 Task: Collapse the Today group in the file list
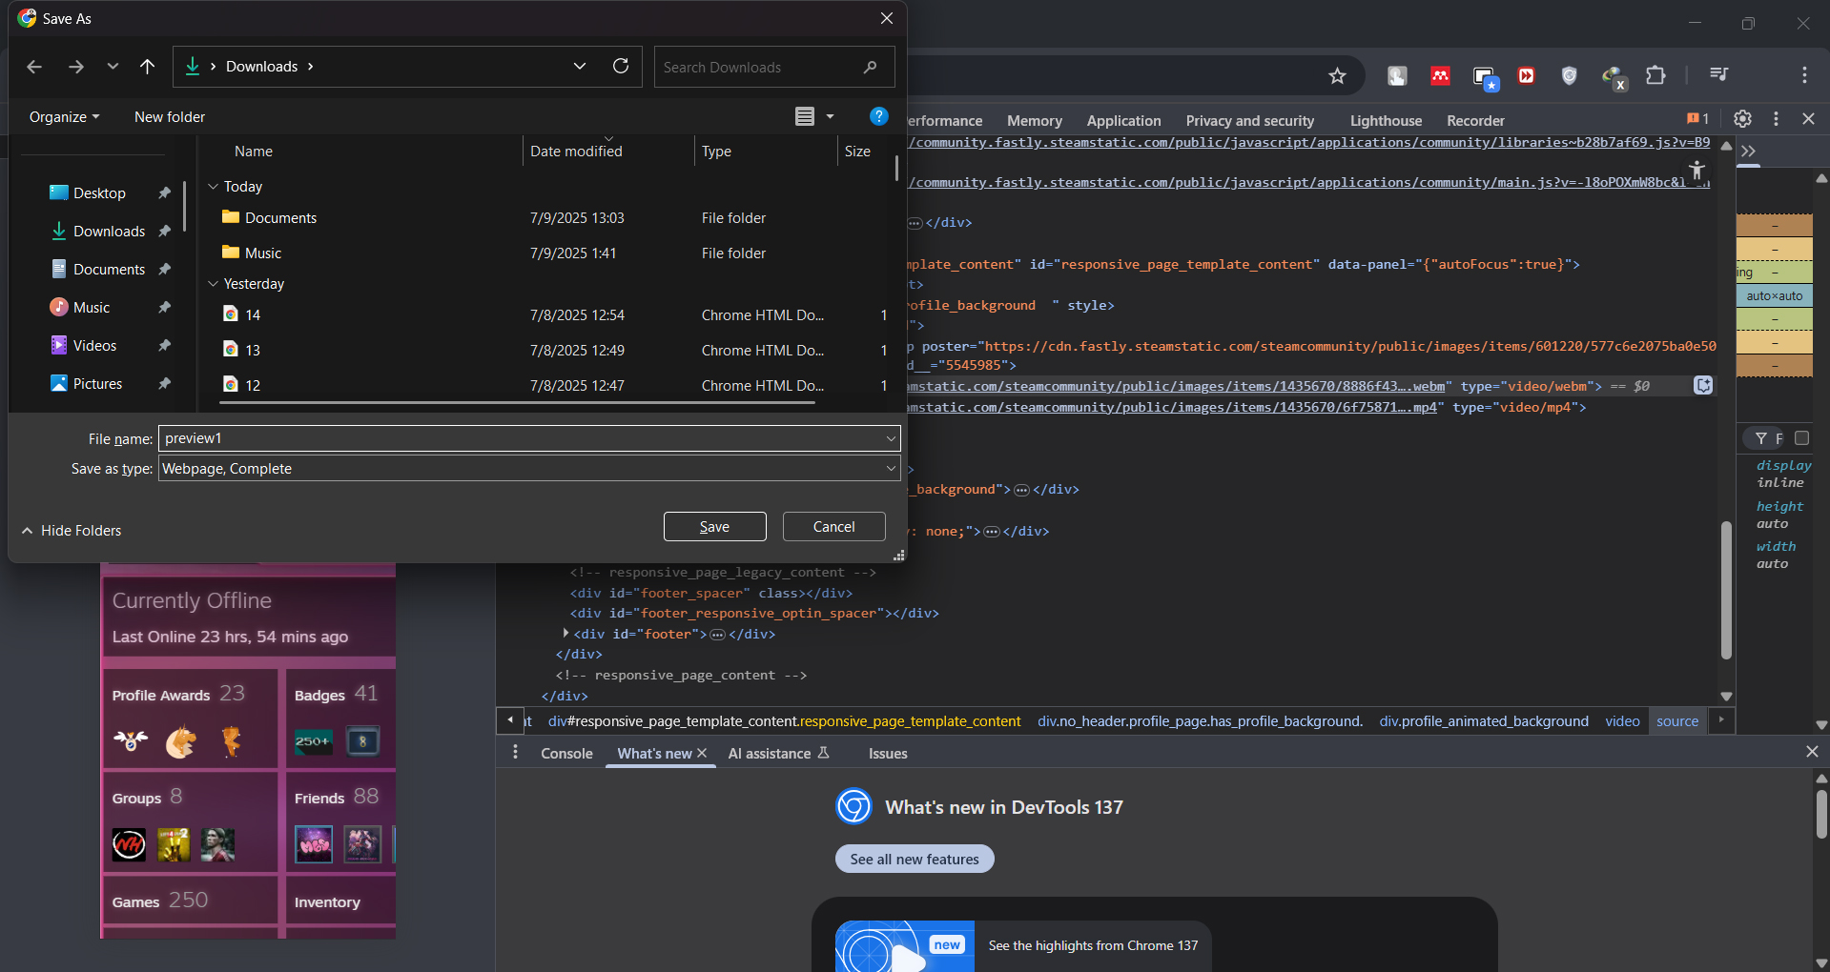[x=214, y=187]
